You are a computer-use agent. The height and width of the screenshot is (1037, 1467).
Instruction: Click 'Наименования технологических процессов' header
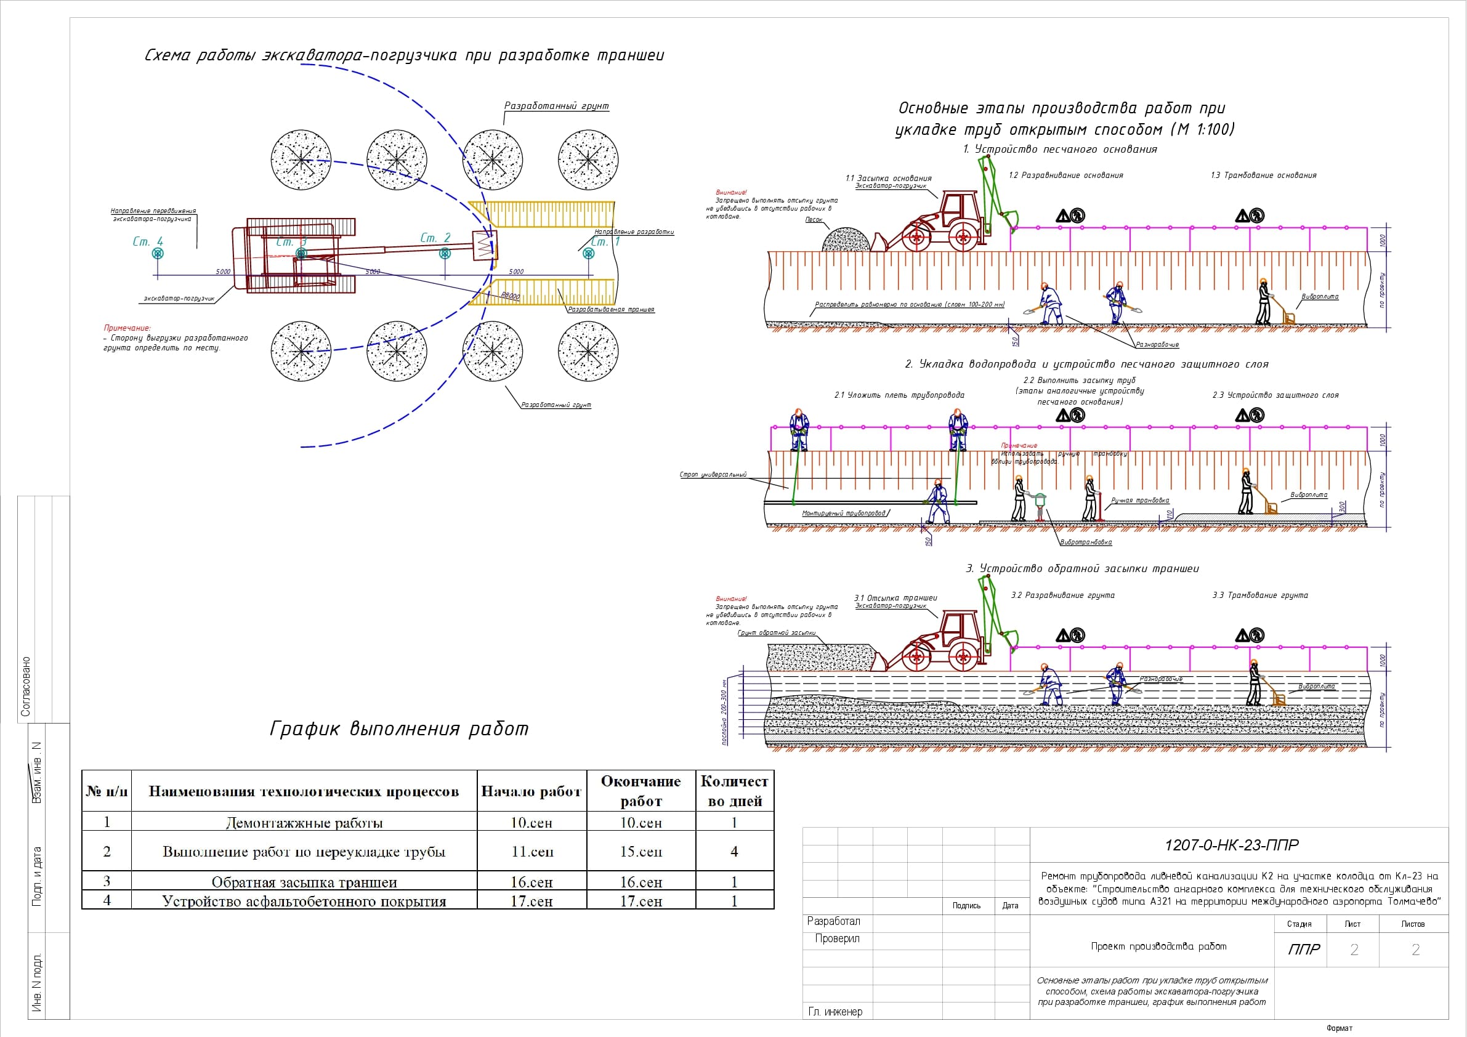tap(304, 791)
